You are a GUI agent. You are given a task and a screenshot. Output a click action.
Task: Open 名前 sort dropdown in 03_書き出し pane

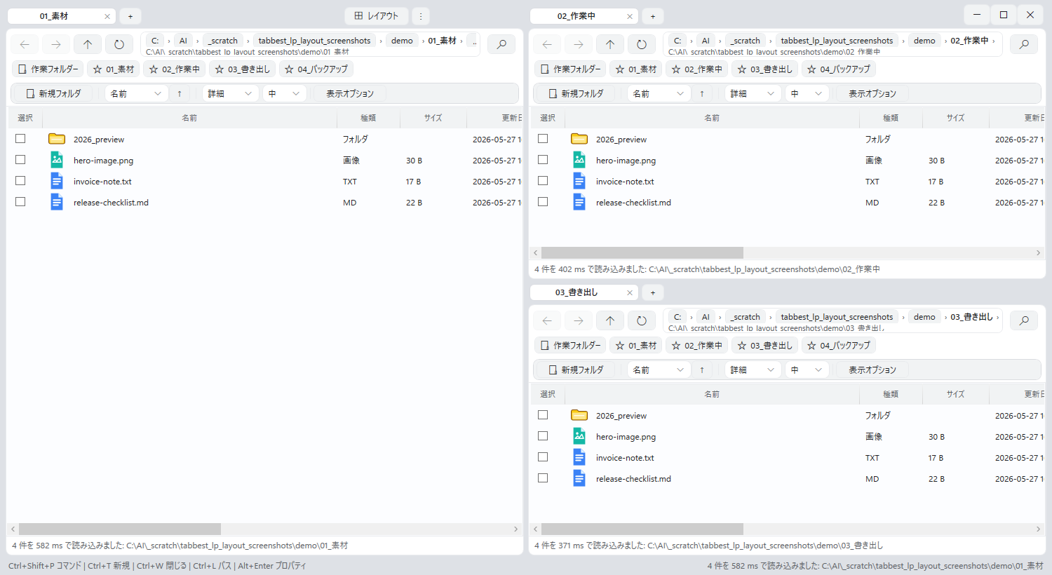pos(659,370)
